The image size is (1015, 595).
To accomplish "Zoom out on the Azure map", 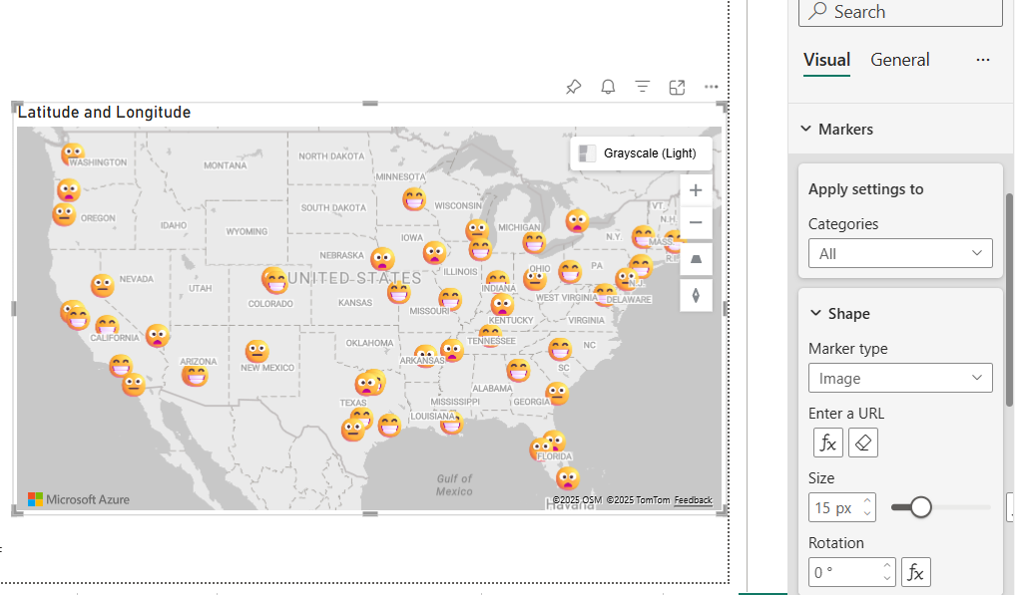I will (x=696, y=221).
